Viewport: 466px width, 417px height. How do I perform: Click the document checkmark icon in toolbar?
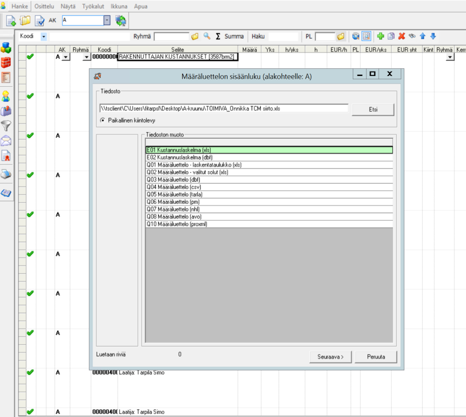point(39,21)
